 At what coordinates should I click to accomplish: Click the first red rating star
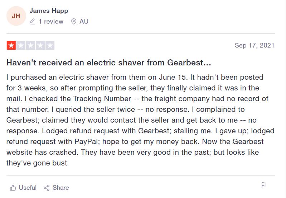pos(11,45)
